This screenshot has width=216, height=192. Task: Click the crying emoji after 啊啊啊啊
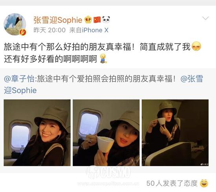[103, 59]
